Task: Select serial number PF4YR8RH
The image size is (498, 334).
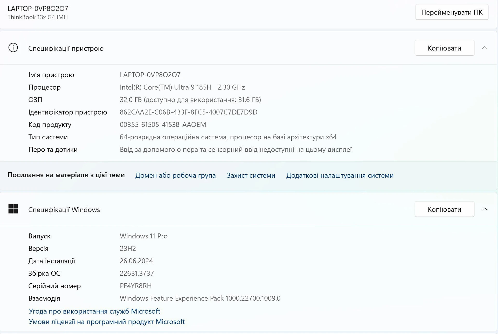Action: (136, 286)
